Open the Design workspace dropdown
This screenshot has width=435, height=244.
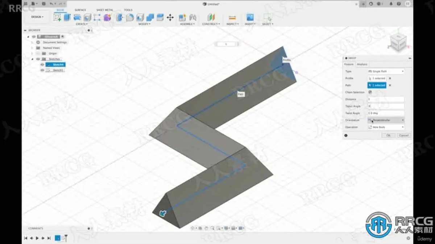[x=37, y=17]
